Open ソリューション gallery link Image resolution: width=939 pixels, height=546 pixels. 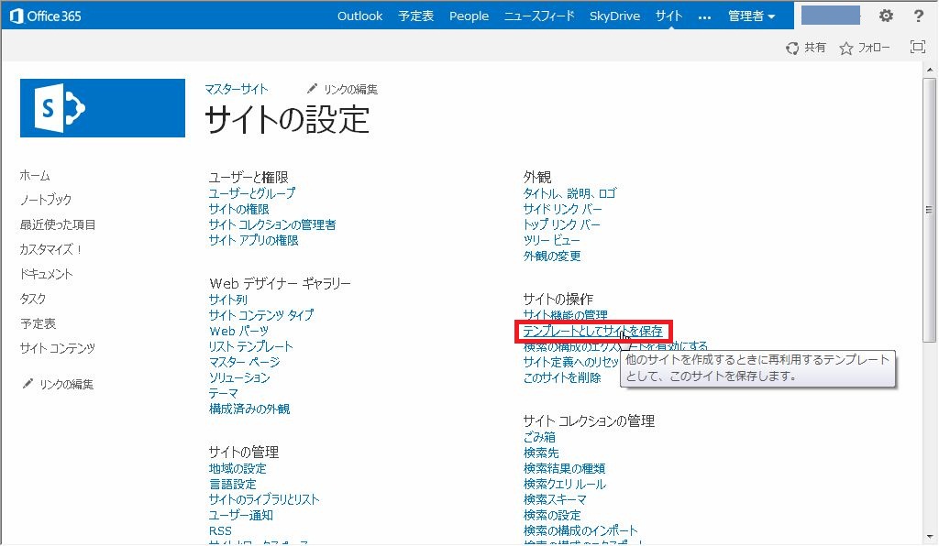239,377
